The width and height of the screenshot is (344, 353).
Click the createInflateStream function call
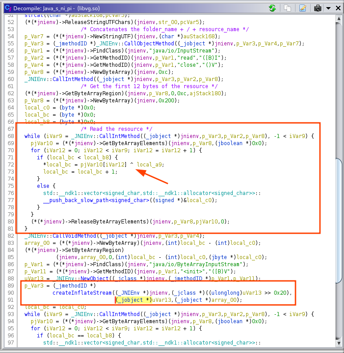tap(82, 292)
